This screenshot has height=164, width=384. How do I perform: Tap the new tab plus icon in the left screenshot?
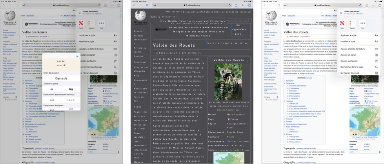tap(112, 5)
